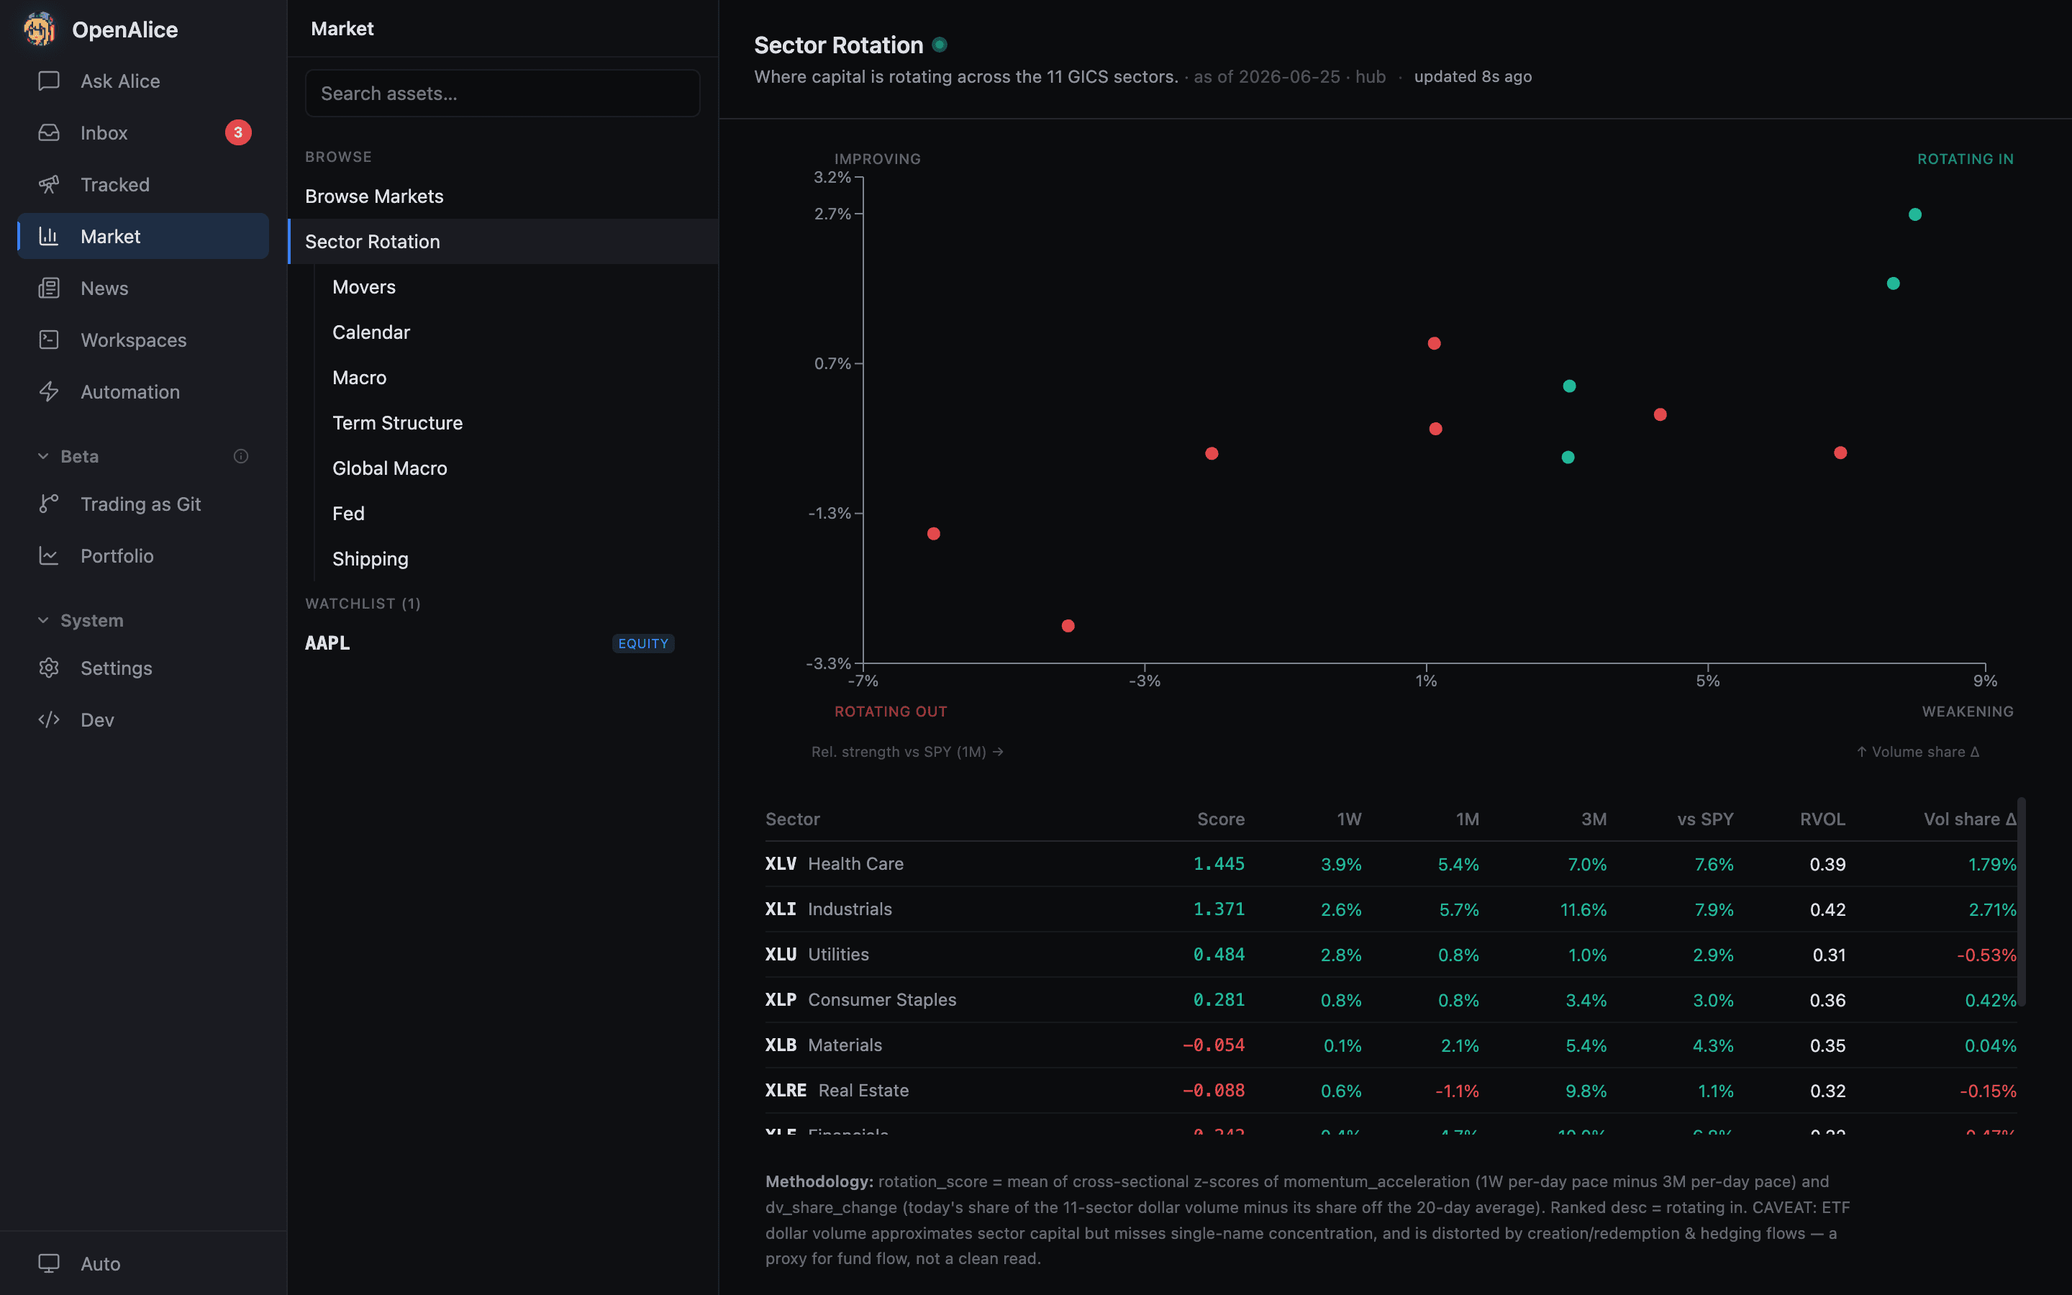Open Trading as Git branch icon
Viewport: 2072px width, 1295px height.
(49, 504)
